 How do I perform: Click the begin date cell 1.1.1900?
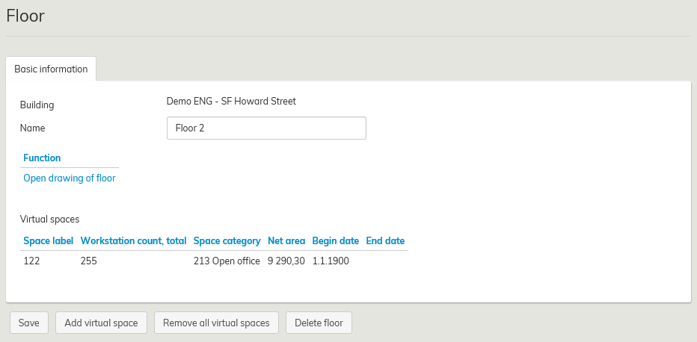tap(331, 261)
